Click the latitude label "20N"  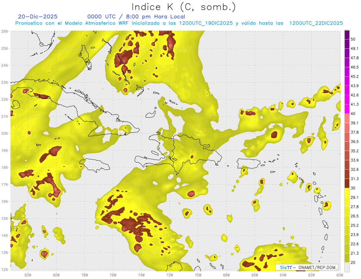click(x=5, y=134)
